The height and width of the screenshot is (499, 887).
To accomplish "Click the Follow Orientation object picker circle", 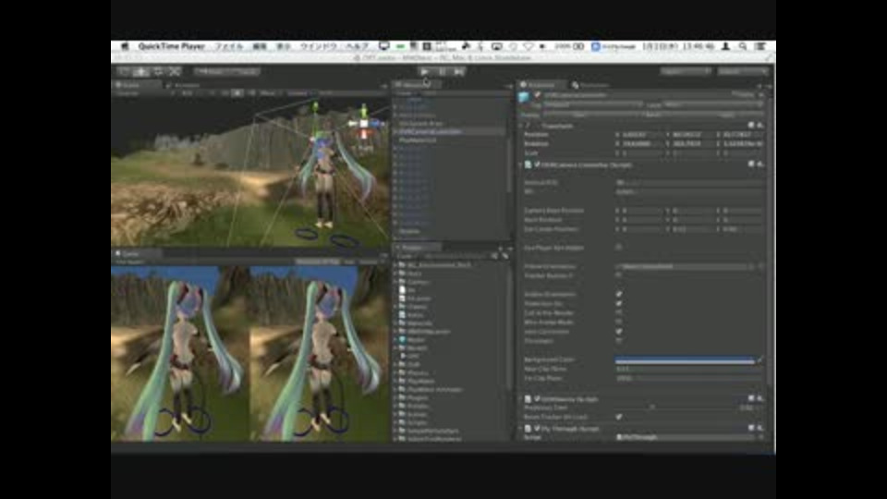I will click(760, 266).
